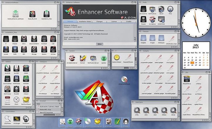Switch to the Credits tab
This screenshot has width=212, height=129.
128,21
